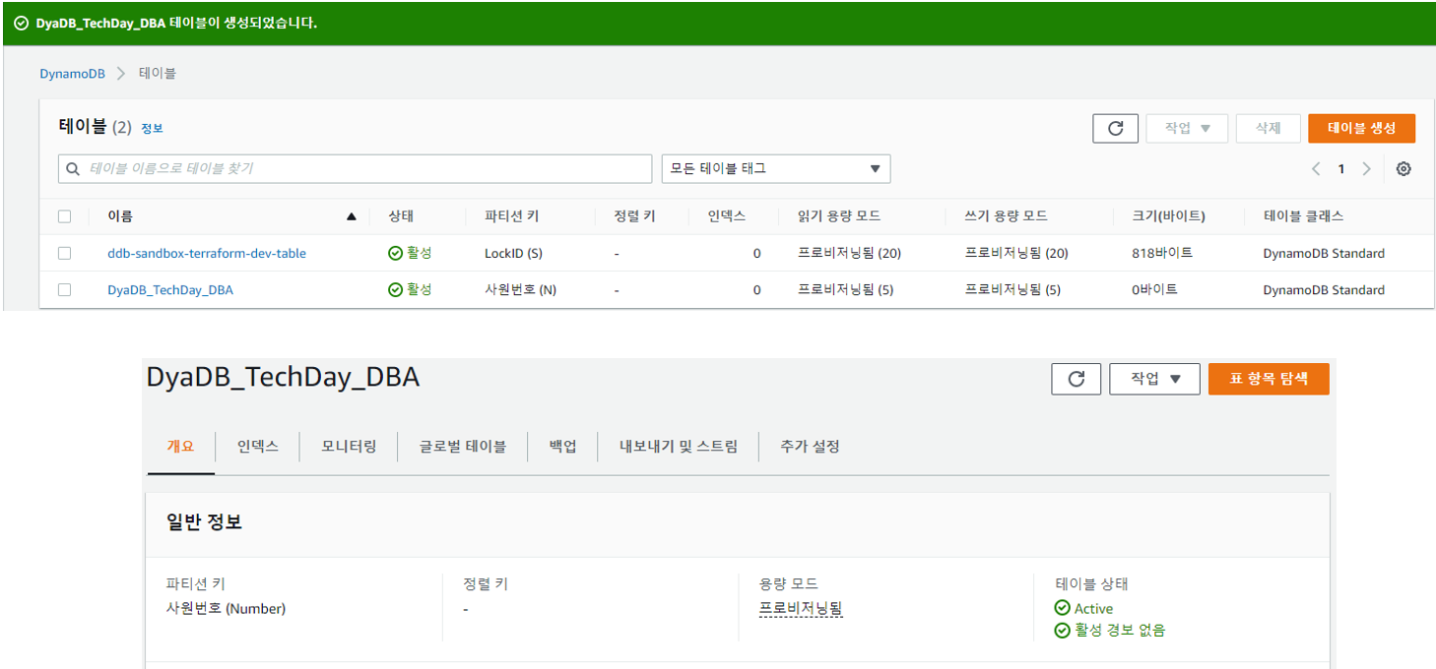1436x669 pixels.
Task: Click the 테이블 생성 button
Action: (x=1361, y=127)
